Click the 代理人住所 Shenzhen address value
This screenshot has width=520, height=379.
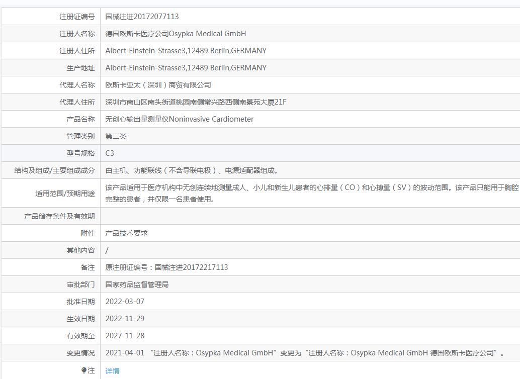pos(196,102)
